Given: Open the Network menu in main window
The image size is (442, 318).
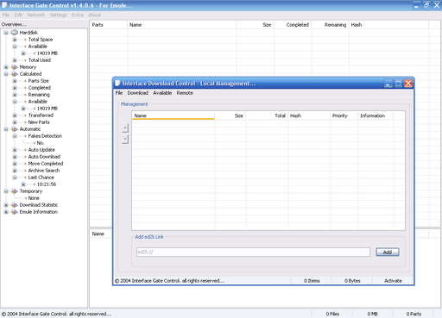Looking at the screenshot, I should click(x=36, y=15).
